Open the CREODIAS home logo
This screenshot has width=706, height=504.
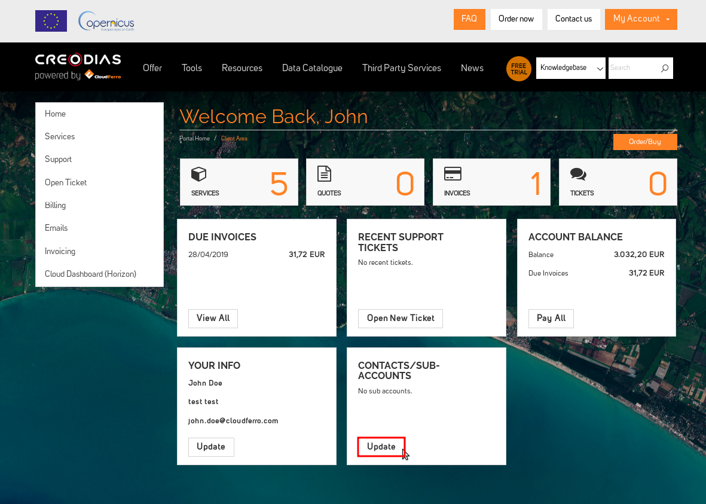click(78, 66)
